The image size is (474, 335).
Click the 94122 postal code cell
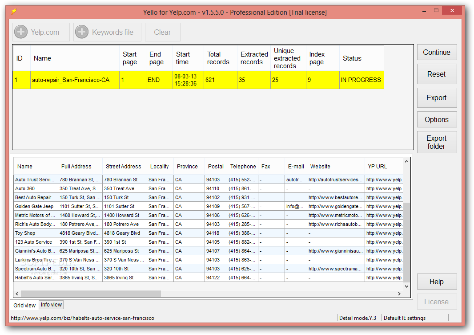pyautogui.click(x=216, y=278)
